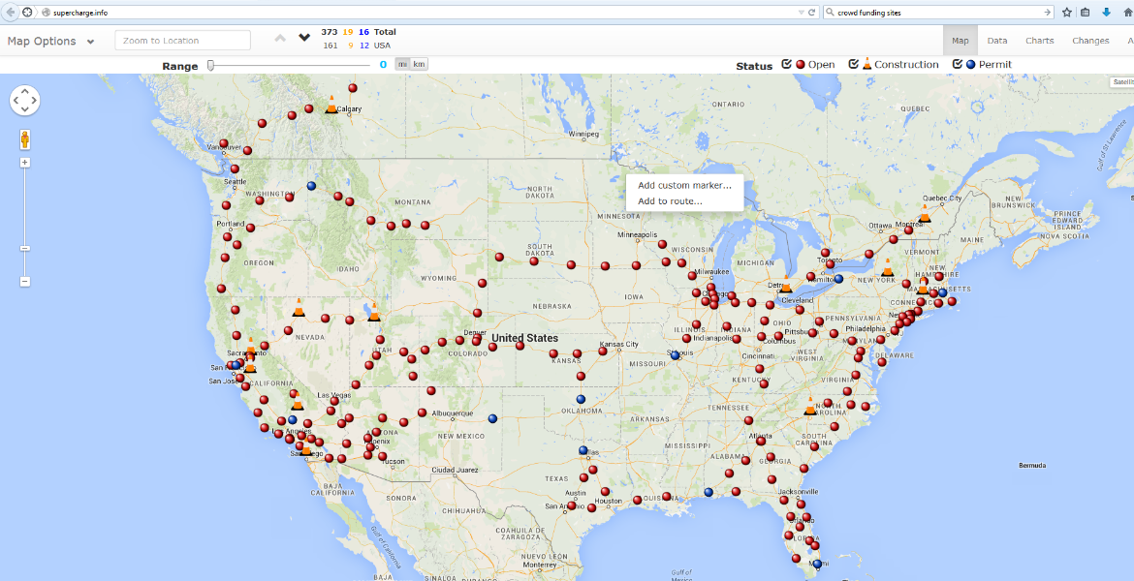Click the black down chevron beside the totals
The height and width of the screenshot is (581, 1134).
coord(304,38)
